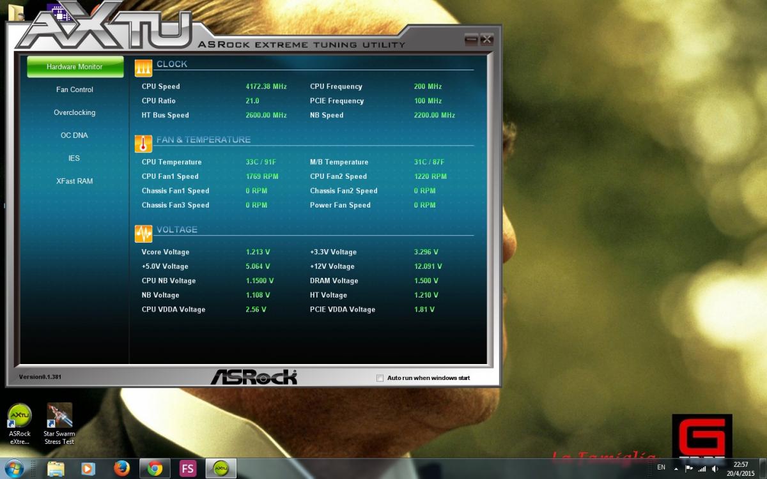Enable Auto run when windows start
The width and height of the screenshot is (767, 479).
[x=380, y=378]
